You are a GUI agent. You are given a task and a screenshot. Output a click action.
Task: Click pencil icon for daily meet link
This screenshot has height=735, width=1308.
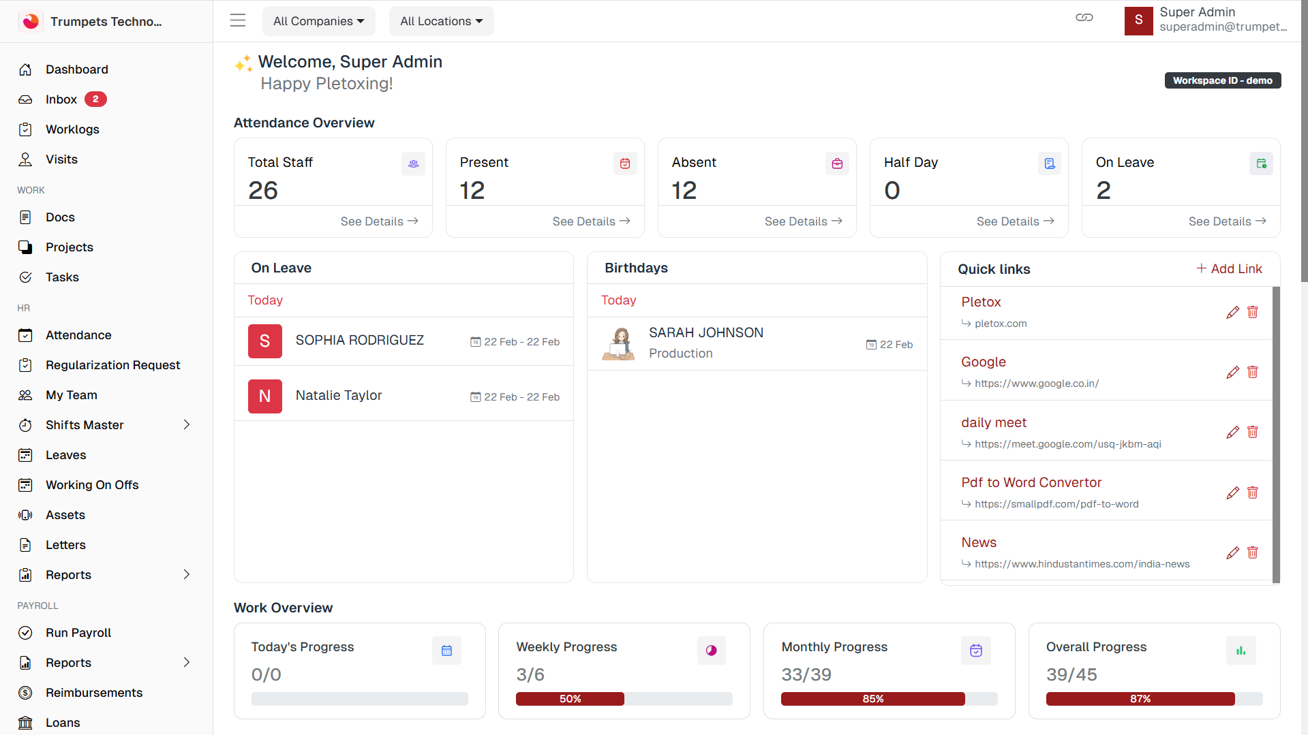pyautogui.click(x=1232, y=433)
